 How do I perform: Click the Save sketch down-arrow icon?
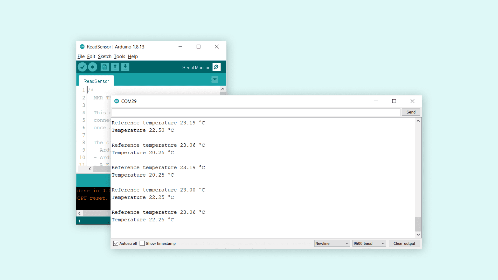(125, 67)
